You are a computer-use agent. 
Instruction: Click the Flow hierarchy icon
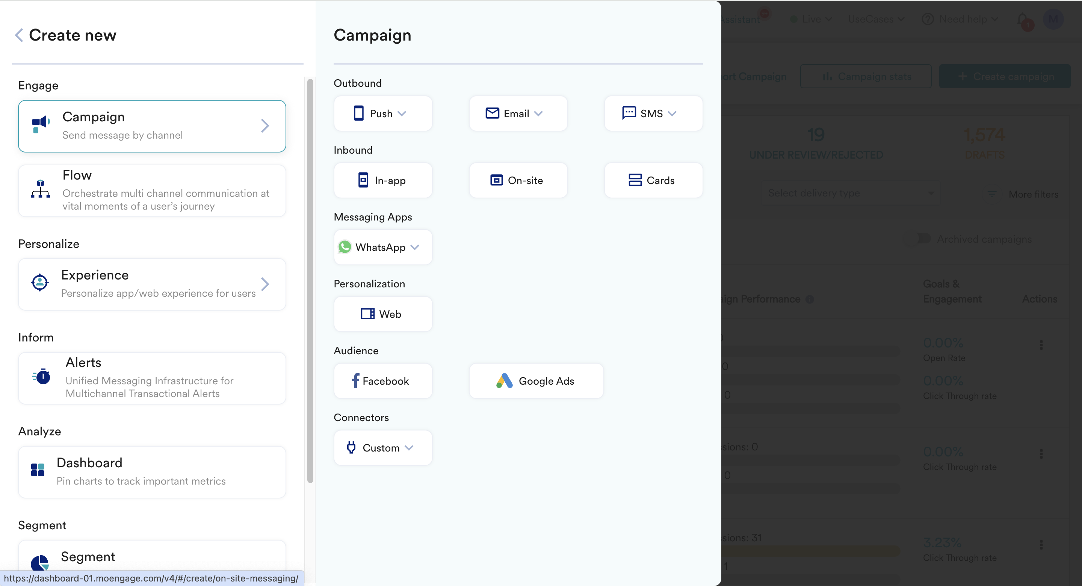[x=40, y=189]
